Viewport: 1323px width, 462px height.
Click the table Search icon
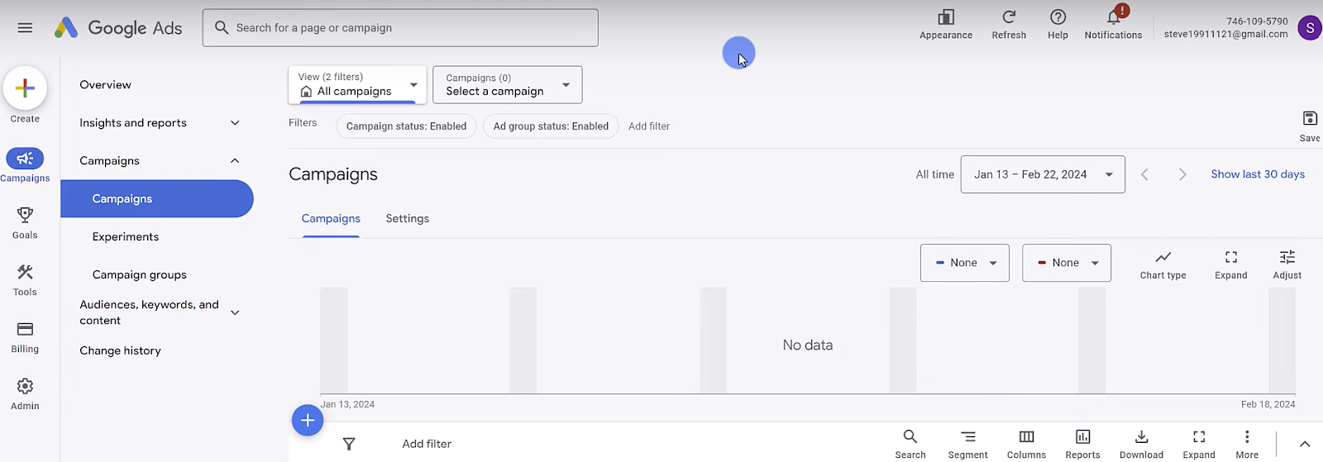pyautogui.click(x=910, y=444)
